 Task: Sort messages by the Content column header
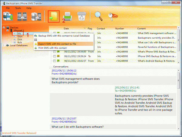click(141, 29)
